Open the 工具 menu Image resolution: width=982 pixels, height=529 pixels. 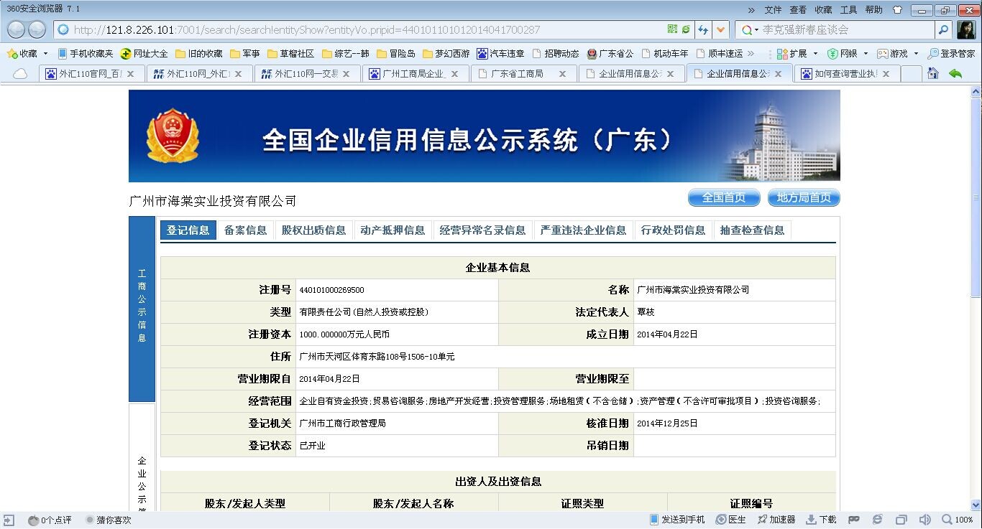click(x=848, y=10)
